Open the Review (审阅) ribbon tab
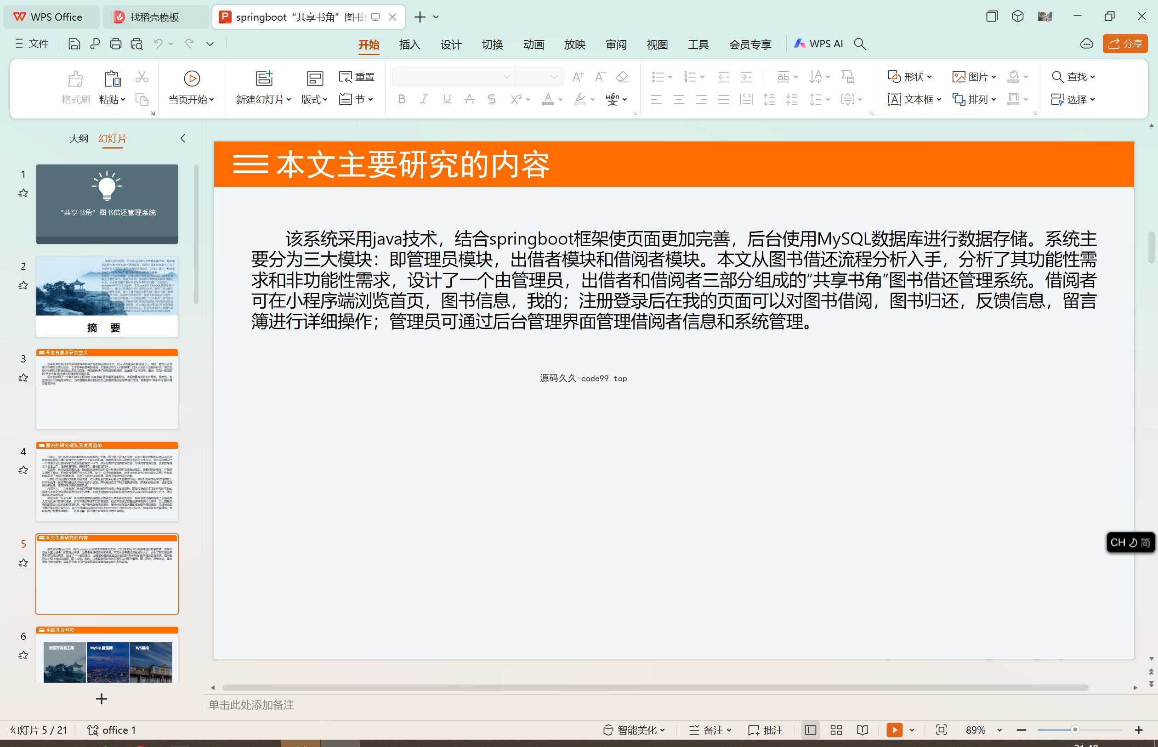The height and width of the screenshot is (747, 1158). pyautogui.click(x=616, y=45)
